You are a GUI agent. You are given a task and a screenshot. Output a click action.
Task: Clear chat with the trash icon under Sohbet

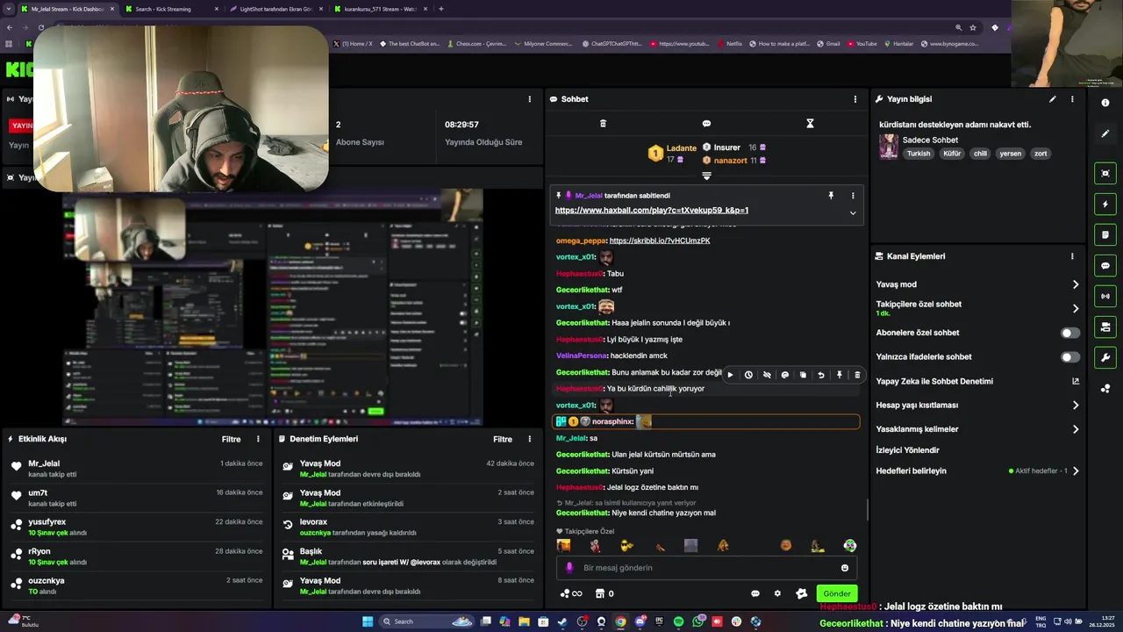click(603, 124)
